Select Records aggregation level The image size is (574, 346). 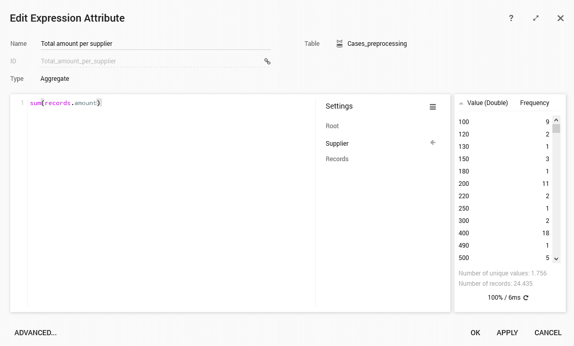point(337,159)
